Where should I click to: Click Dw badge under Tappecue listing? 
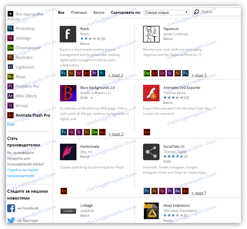coord(147,73)
